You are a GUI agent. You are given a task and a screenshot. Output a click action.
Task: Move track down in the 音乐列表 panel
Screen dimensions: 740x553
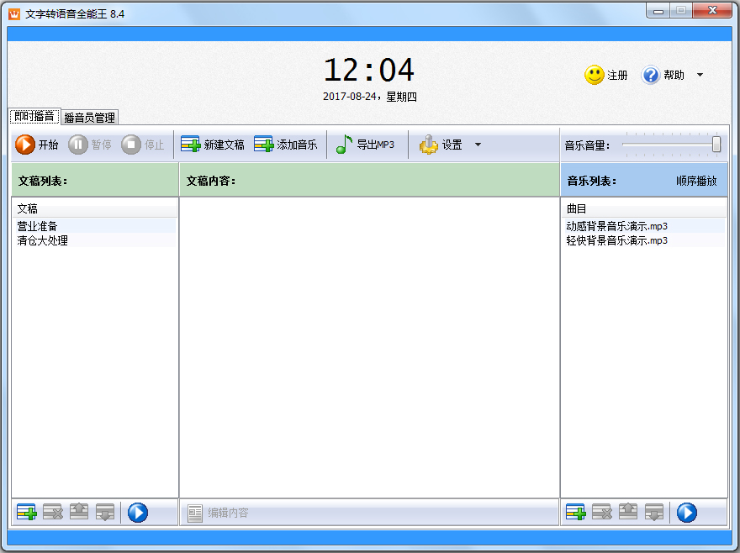pos(654,512)
